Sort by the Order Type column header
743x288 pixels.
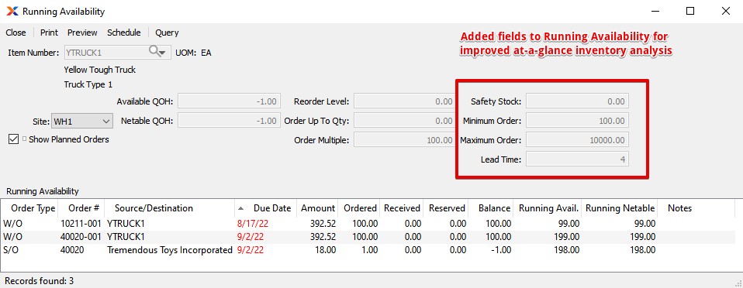click(29, 208)
